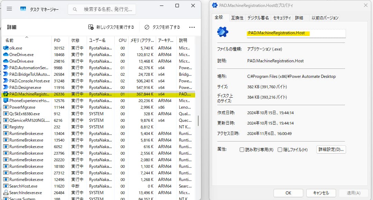Open the three-dot more options menu

tap(192, 27)
